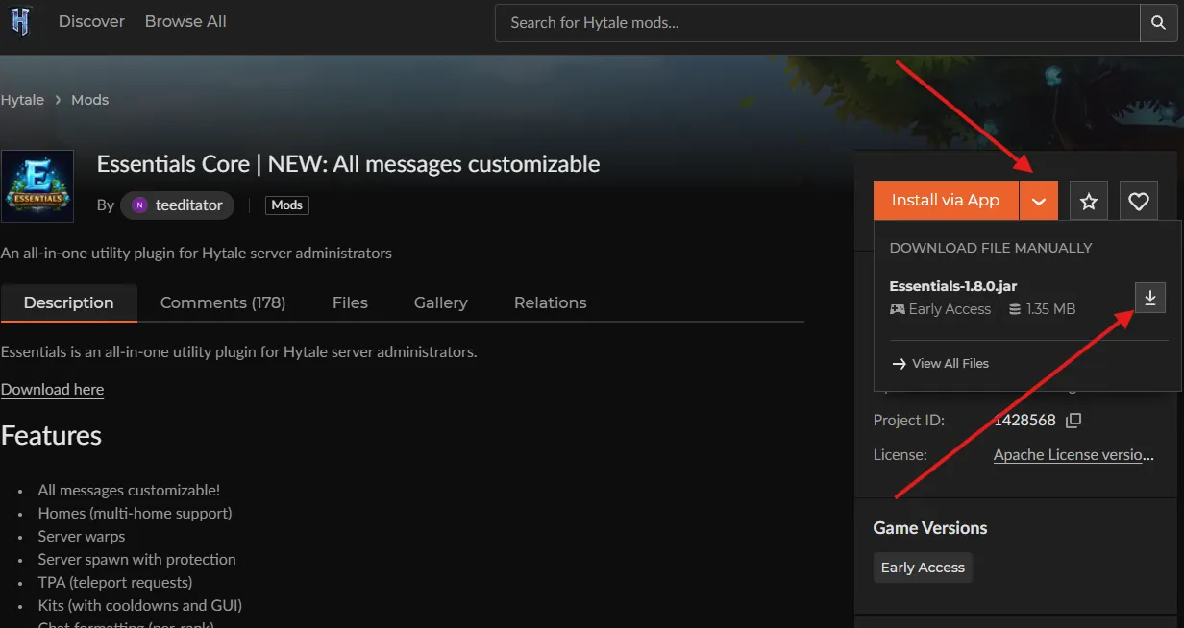Click the search magnifier button
Screen dimensions: 1184x628
click(x=1157, y=23)
